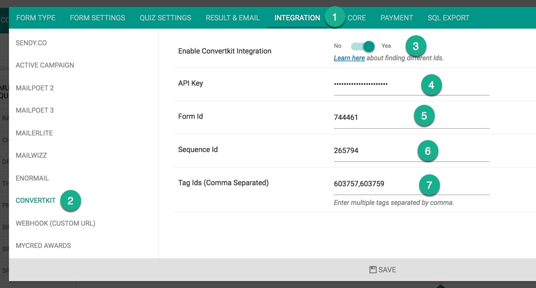The width and height of the screenshot is (536, 288).
Task: Open the Core tab
Action: pyautogui.click(x=356, y=18)
